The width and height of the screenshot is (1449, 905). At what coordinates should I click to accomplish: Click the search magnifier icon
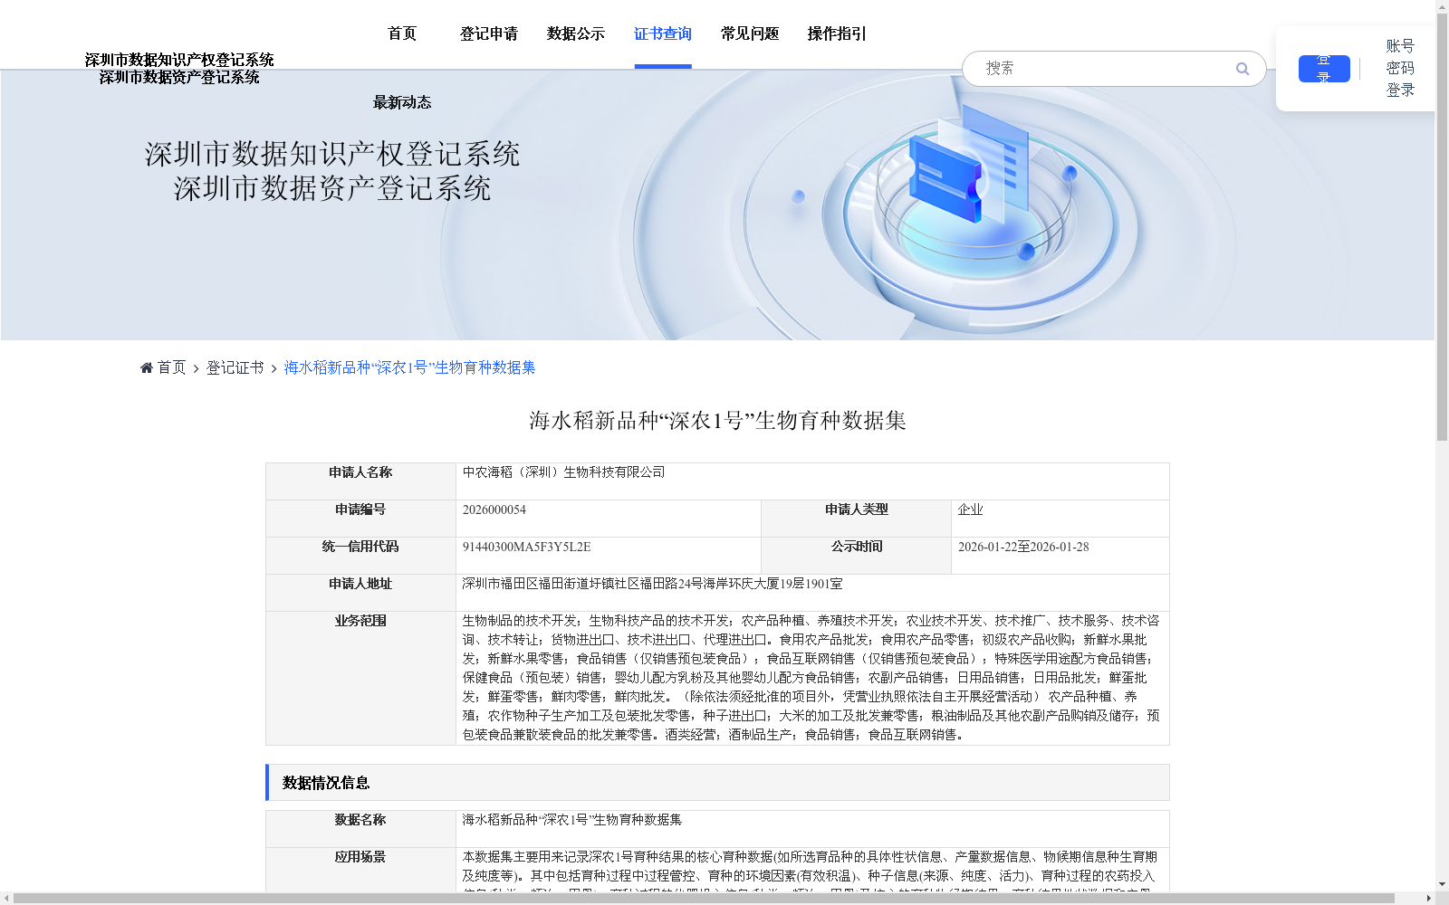(1243, 69)
